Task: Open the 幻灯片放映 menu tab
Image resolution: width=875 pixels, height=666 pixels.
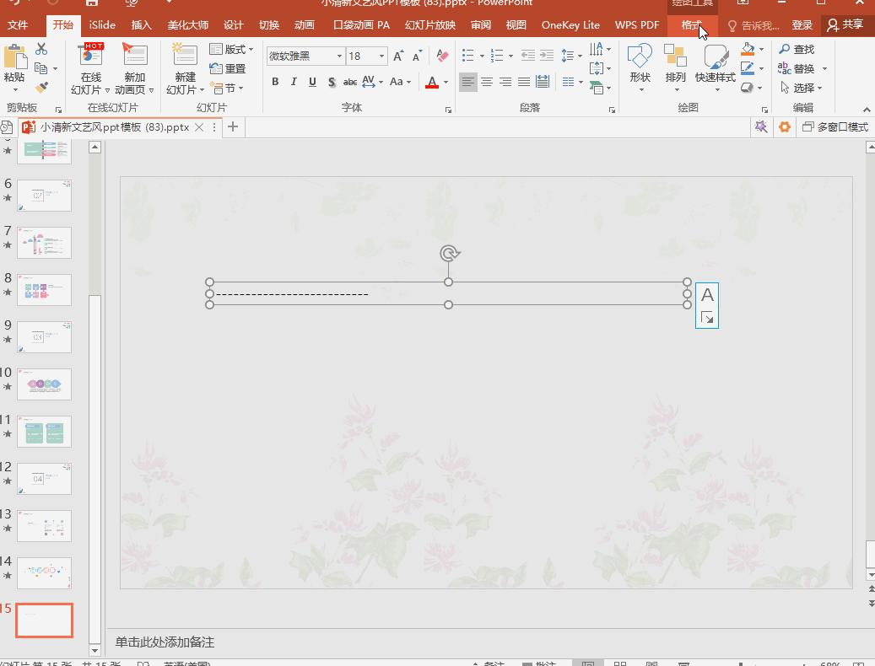Action: [x=430, y=25]
